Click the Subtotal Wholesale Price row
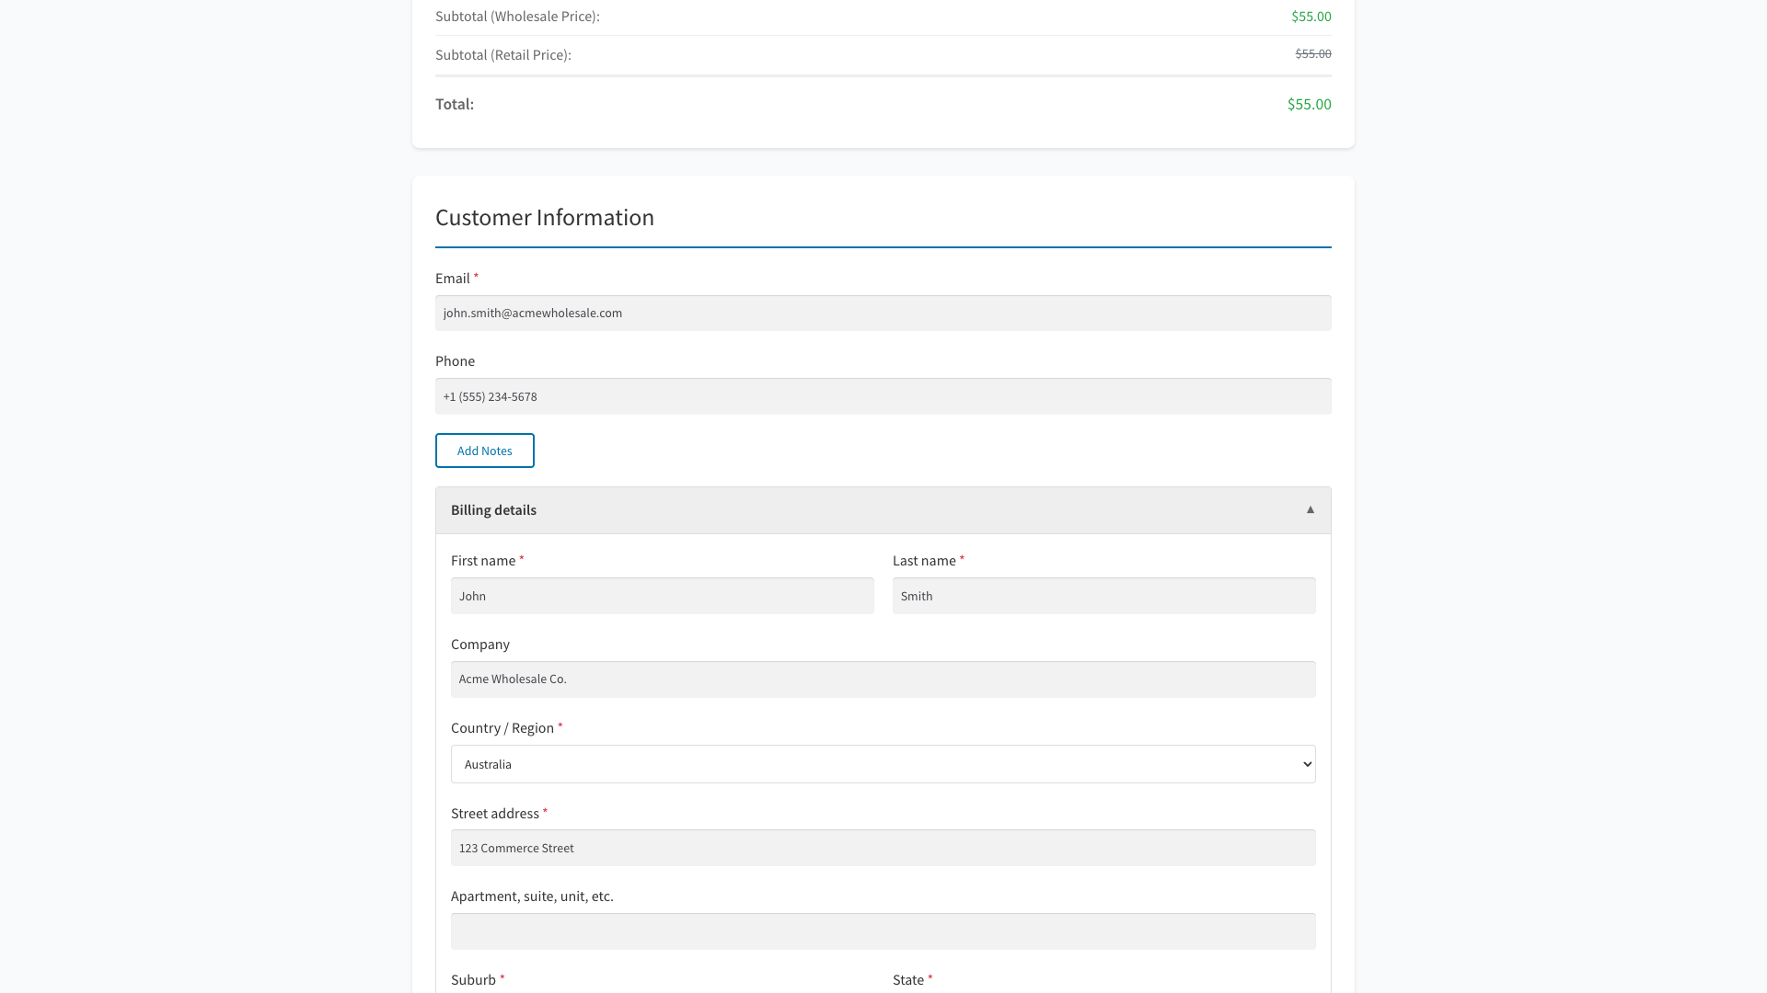The height and width of the screenshot is (993, 1767). (x=518, y=16)
